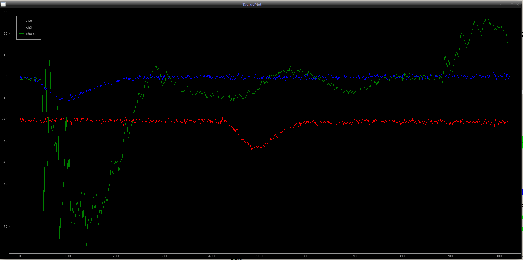The image size is (523, 260).
Task: Click the 1000 tick label on x-axis
Action: (499, 256)
